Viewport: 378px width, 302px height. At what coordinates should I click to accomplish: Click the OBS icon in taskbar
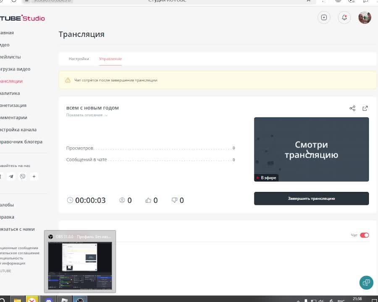coord(80,299)
